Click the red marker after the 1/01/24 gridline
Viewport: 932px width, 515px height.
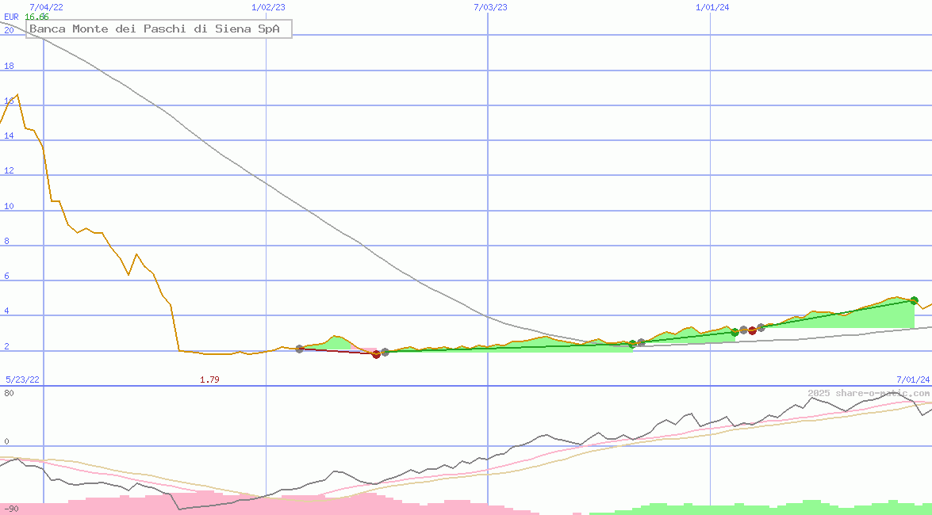pyautogui.click(x=753, y=331)
